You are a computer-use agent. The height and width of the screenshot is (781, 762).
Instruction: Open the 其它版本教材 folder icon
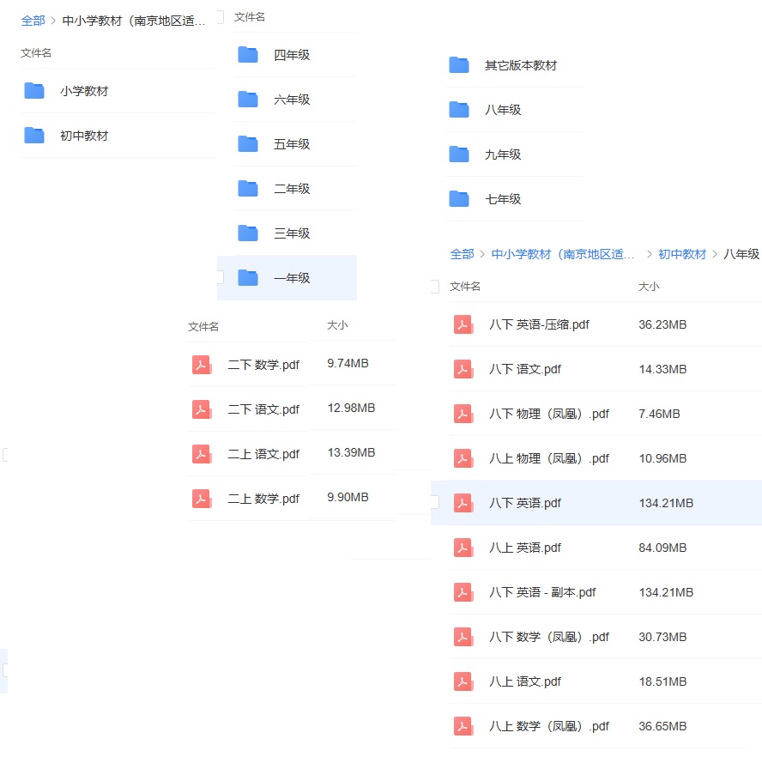pyautogui.click(x=458, y=64)
